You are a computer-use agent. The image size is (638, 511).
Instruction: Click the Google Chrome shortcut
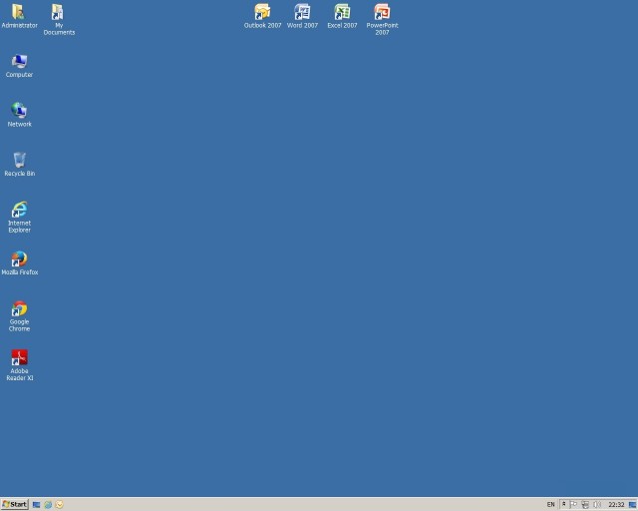(x=19, y=315)
